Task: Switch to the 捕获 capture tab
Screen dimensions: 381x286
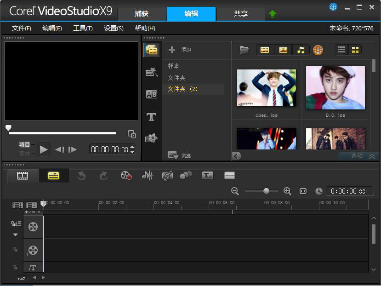Action: pos(142,14)
